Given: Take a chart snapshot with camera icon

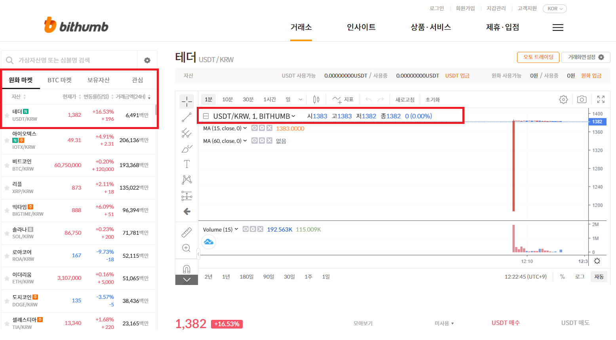Looking at the screenshot, I should (582, 99).
